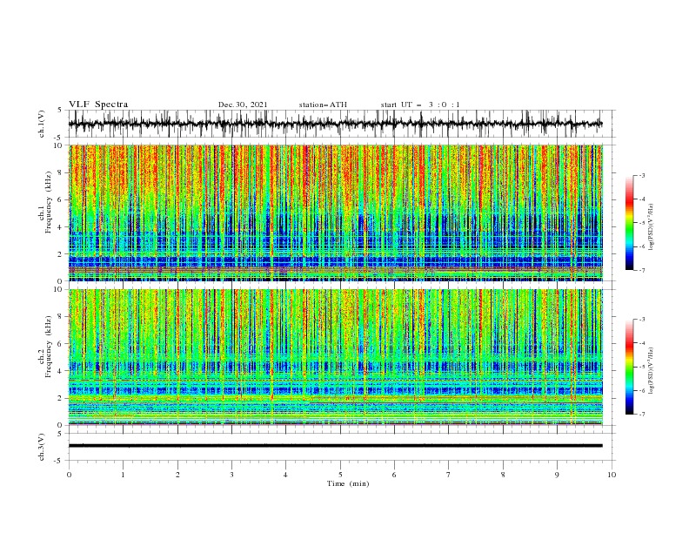Click the "5" tick on ch.1(V) axis
This screenshot has width=689, height=533.
(x=61, y=110)
